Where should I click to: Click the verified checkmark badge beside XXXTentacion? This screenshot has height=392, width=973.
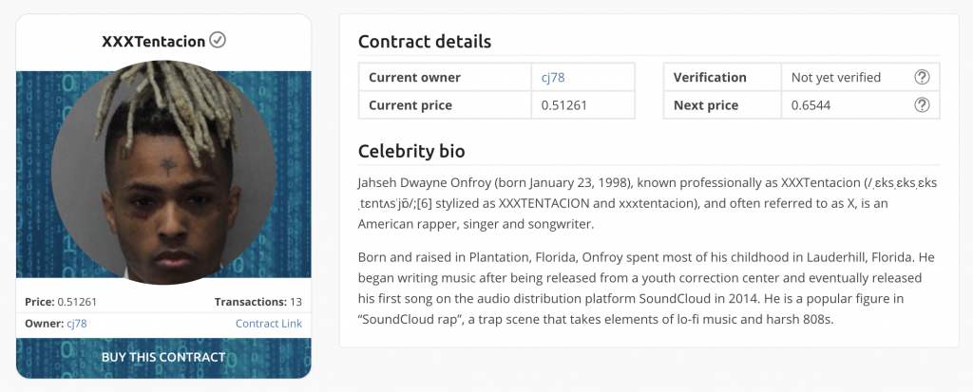218,40
